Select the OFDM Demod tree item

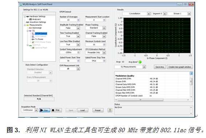(41, 33)
